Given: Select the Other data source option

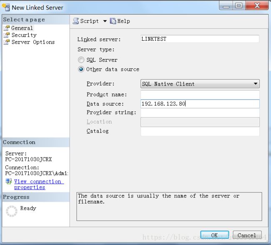Looking at the screenshot, I should click(x=81, y=69).
